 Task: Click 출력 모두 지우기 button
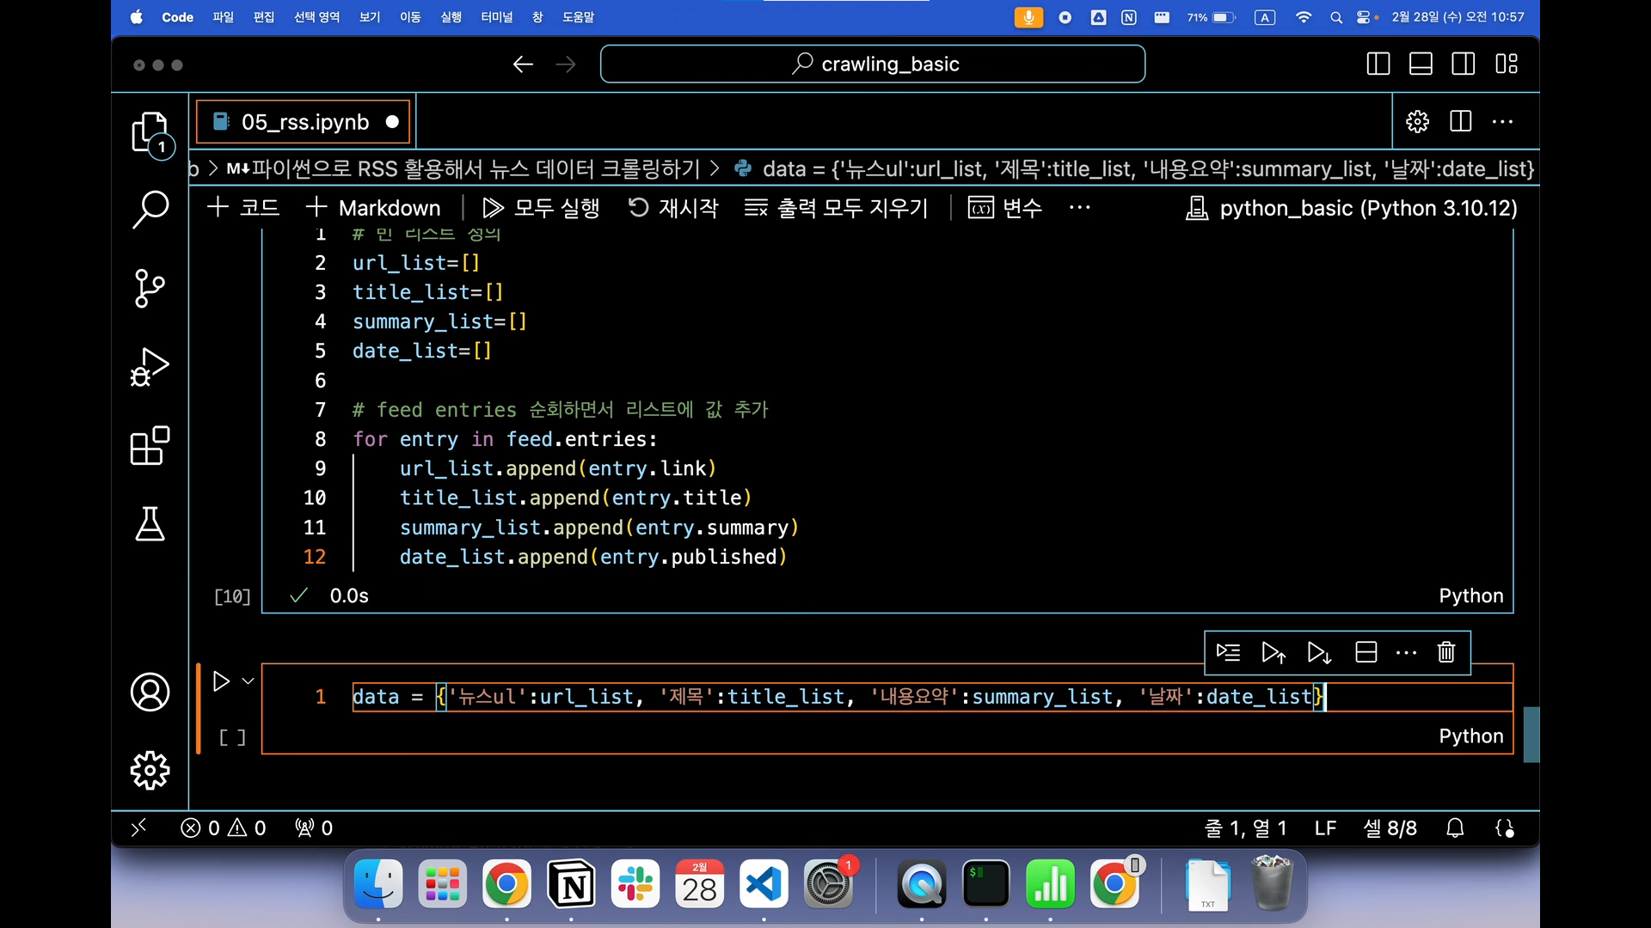click(x=837, y=208)
